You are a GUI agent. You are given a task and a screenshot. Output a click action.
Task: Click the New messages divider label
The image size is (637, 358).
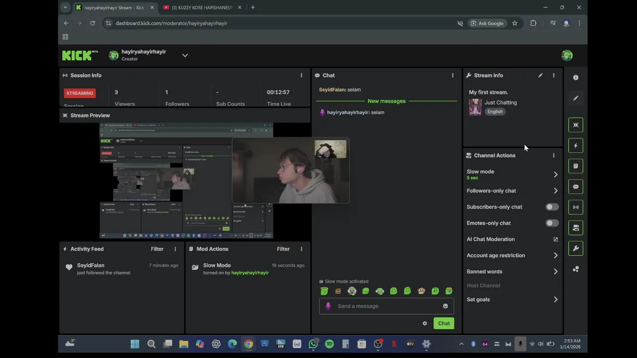click(x=387, y=101)
